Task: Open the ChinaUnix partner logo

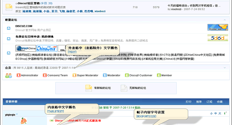Action: tap(47, 48)
